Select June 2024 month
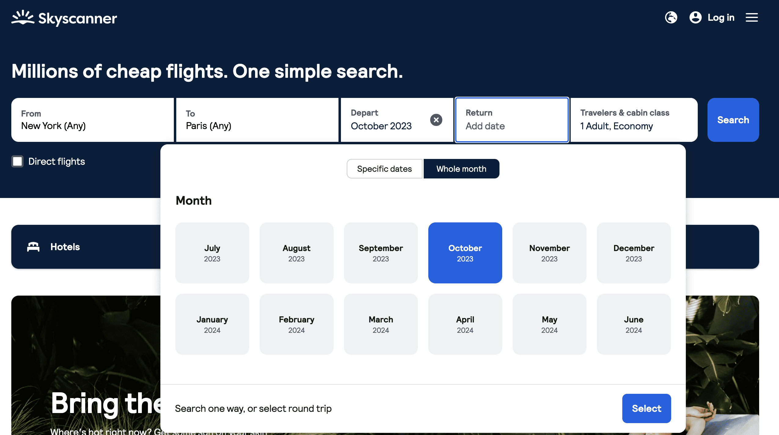Image resolution: width=779 pixels, height=435 pixels. [x=634, y=324]
